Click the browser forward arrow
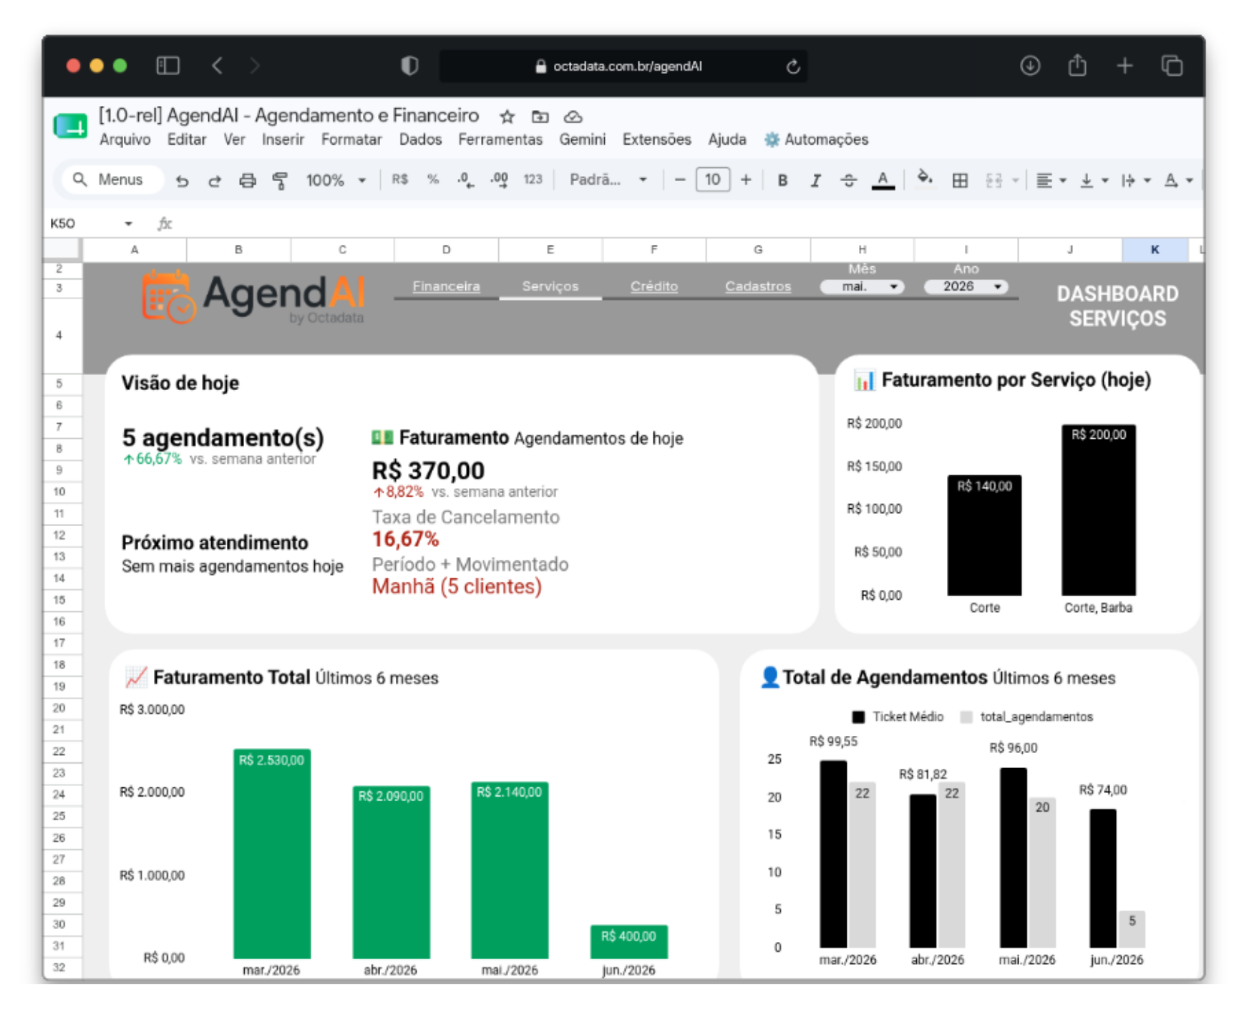Viewport: 1244px width, 1010px height. [x=255, y=66]
